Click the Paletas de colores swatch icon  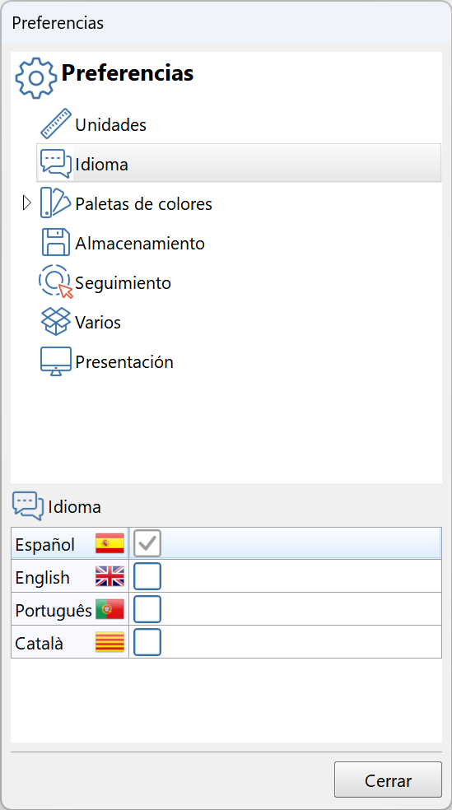pyautogui.click(x=55, y=202)
